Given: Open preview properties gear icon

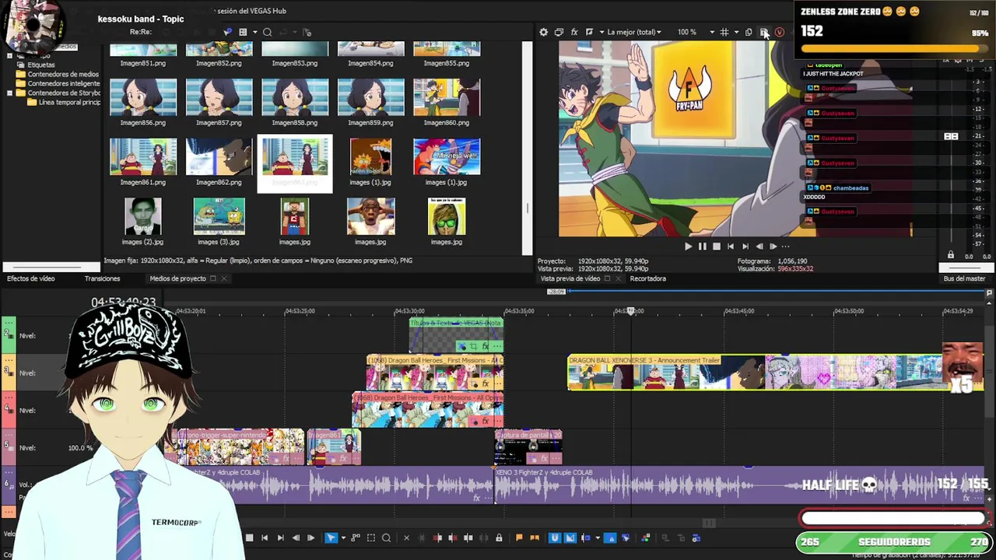Looking at the screenshot, I should point(543,32).
